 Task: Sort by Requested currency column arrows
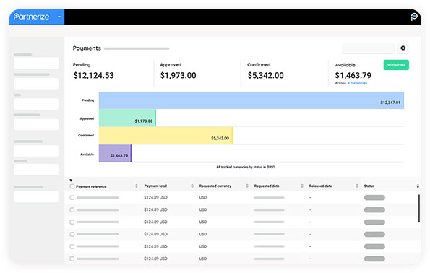point(247,186)
